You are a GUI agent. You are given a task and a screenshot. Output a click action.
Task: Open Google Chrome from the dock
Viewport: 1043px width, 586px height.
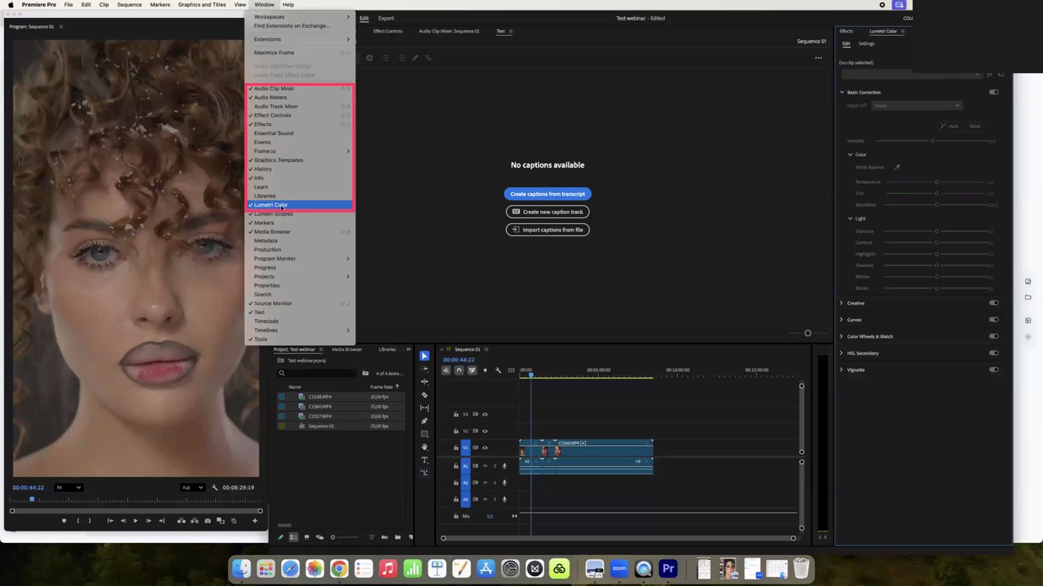[339, 569]
